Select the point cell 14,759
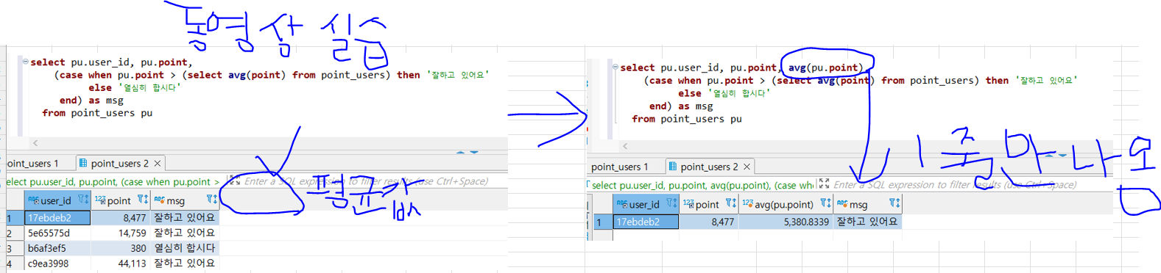This screenshot has width=1161, height=273. (121, 233)
